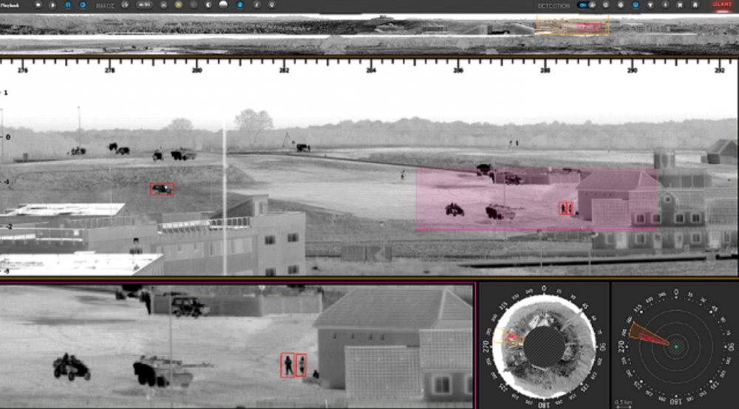Viewport: 739px width, 409px height.
Task: Enable the AUTO image adjustment button
Action: click(x=144, y=4)
